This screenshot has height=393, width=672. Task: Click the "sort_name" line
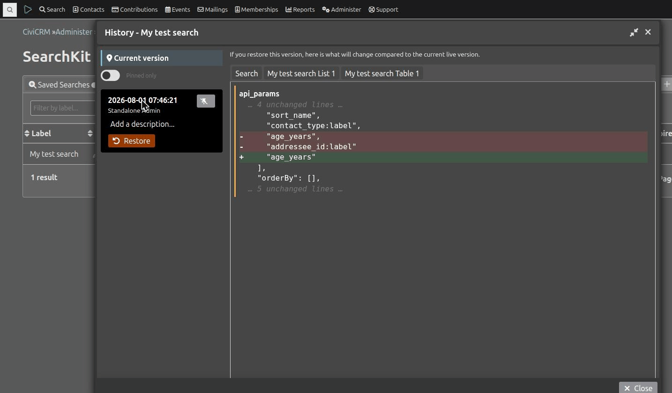[x=293, y=115]
